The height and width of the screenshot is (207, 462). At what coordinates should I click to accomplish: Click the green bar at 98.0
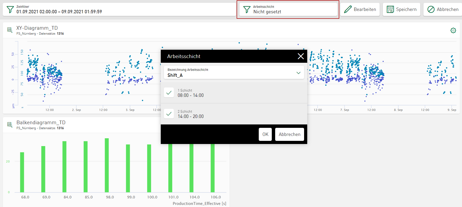click(x=107, y=165)
